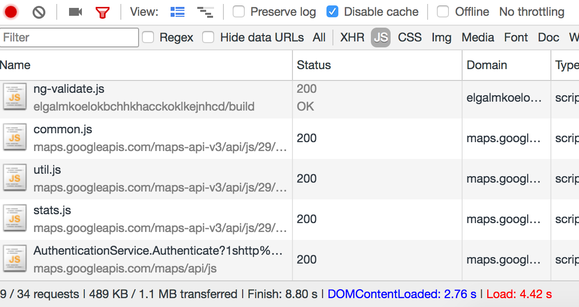Click inside the Filter input field
This screenshot has width=579, height=307.
69,37
